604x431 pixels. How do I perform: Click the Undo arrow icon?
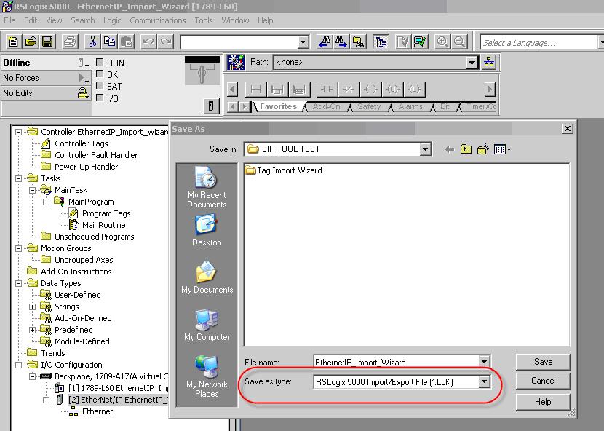pos(148,41)
